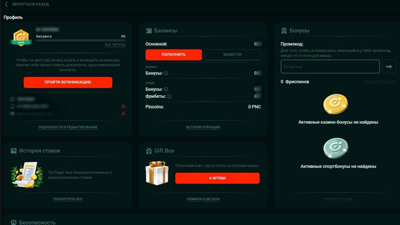Viewport: 400px width, 225px height.
Task: Click info icon beside Фрибеты
Action: point(169,96)
